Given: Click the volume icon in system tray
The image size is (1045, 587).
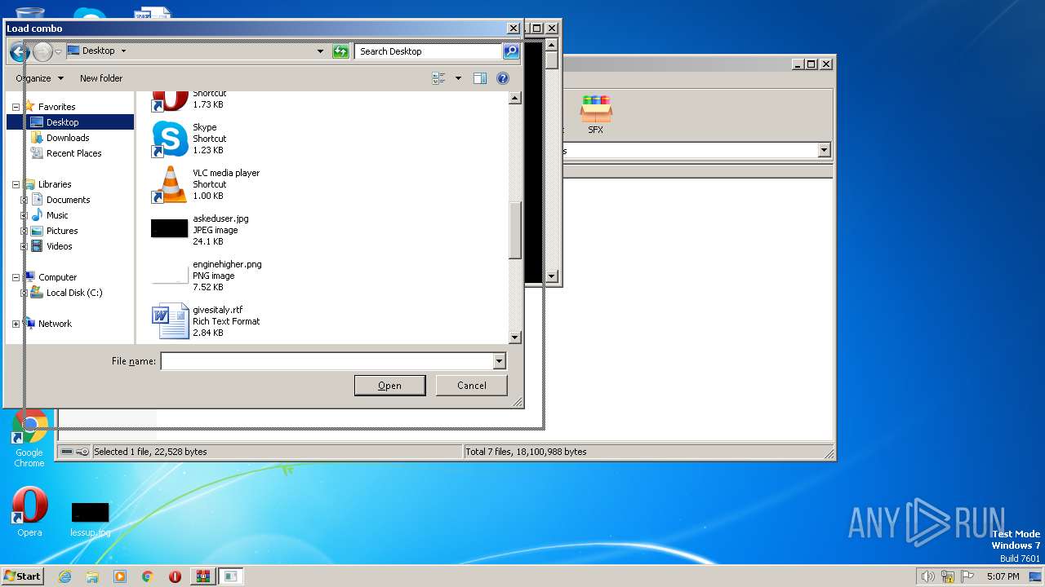Looking at the screenshot, I should coord(927,576).
